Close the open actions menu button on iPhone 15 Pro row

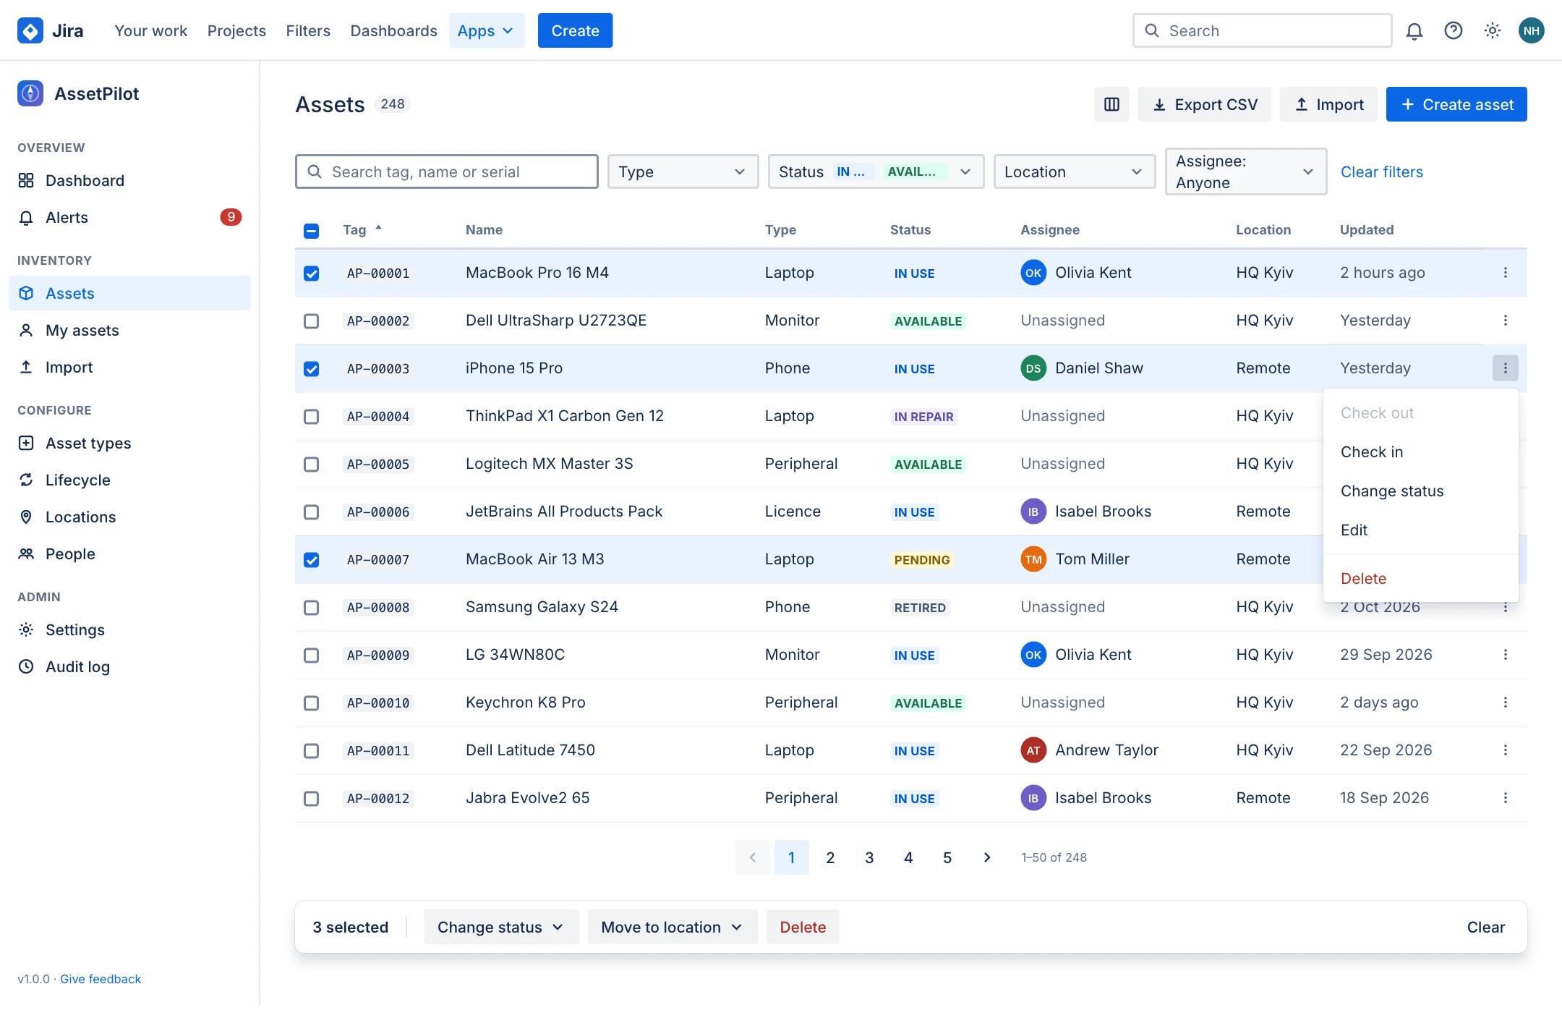(x=1505, y=368)
